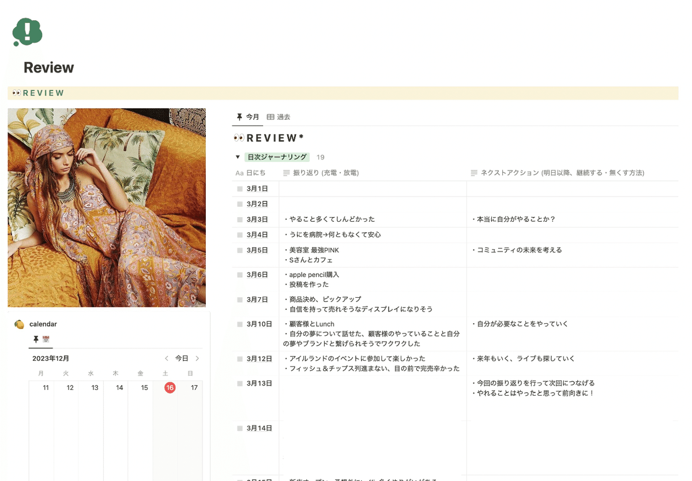Click the eyes emoji in REVIEW title
692x481 pixels.
tap(239, 137)
